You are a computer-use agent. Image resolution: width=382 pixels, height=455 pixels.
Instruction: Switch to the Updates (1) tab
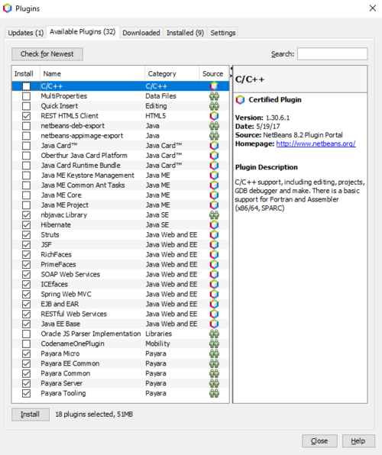[25, 33]
